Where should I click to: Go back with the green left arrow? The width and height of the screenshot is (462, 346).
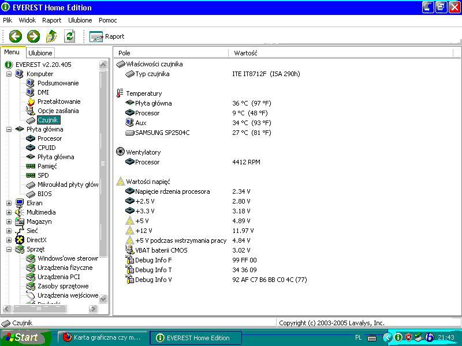pyautogui.click(x=16, y=36)
